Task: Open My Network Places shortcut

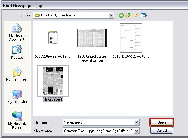Action: click(17, 120)
